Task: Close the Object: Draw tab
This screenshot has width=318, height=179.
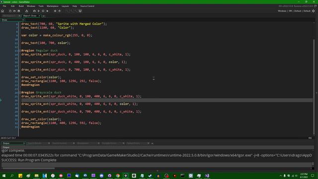Action: [39, 15]
